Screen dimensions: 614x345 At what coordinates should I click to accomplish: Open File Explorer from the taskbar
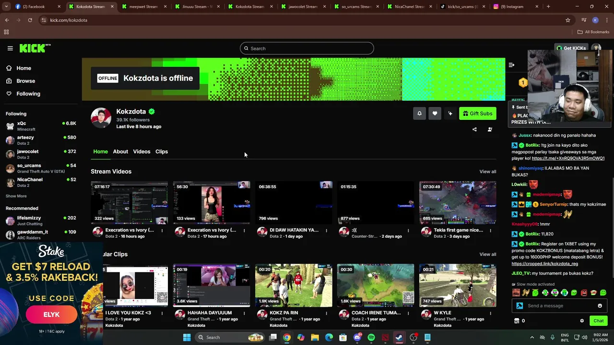pos(315,337)
